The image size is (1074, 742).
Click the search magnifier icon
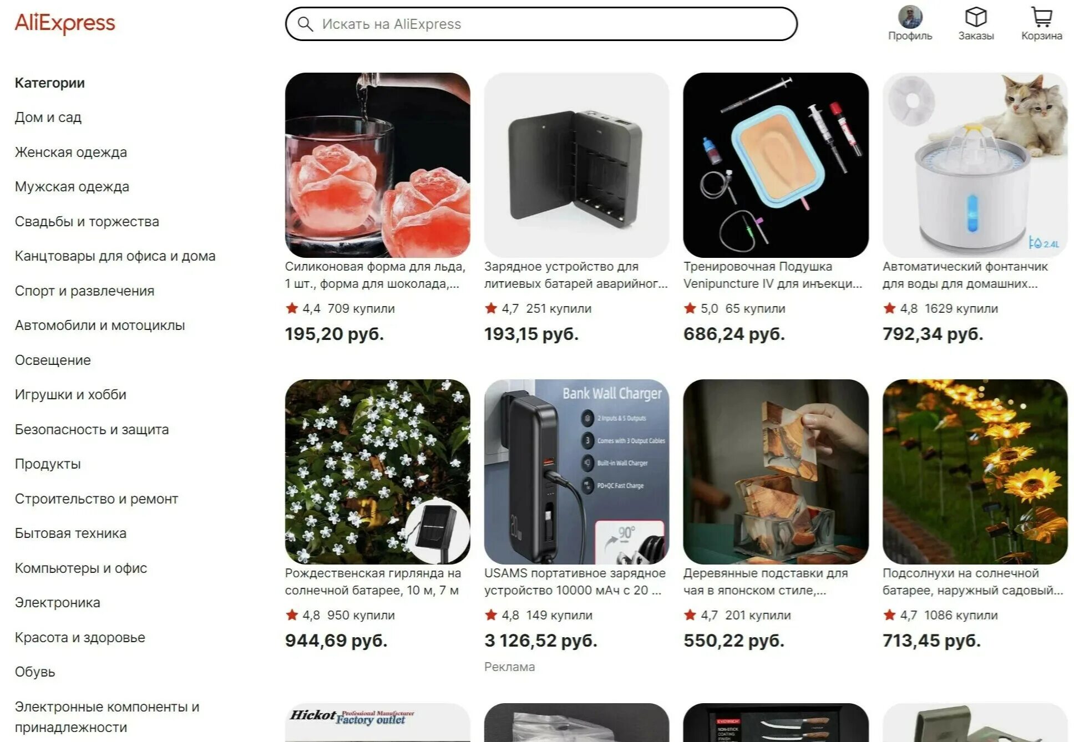pyautogui.click(x=305, y=24)
